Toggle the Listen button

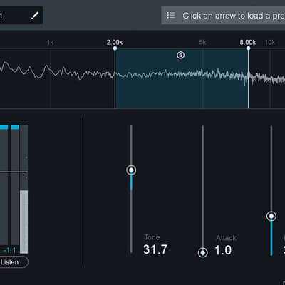point(13,262)
